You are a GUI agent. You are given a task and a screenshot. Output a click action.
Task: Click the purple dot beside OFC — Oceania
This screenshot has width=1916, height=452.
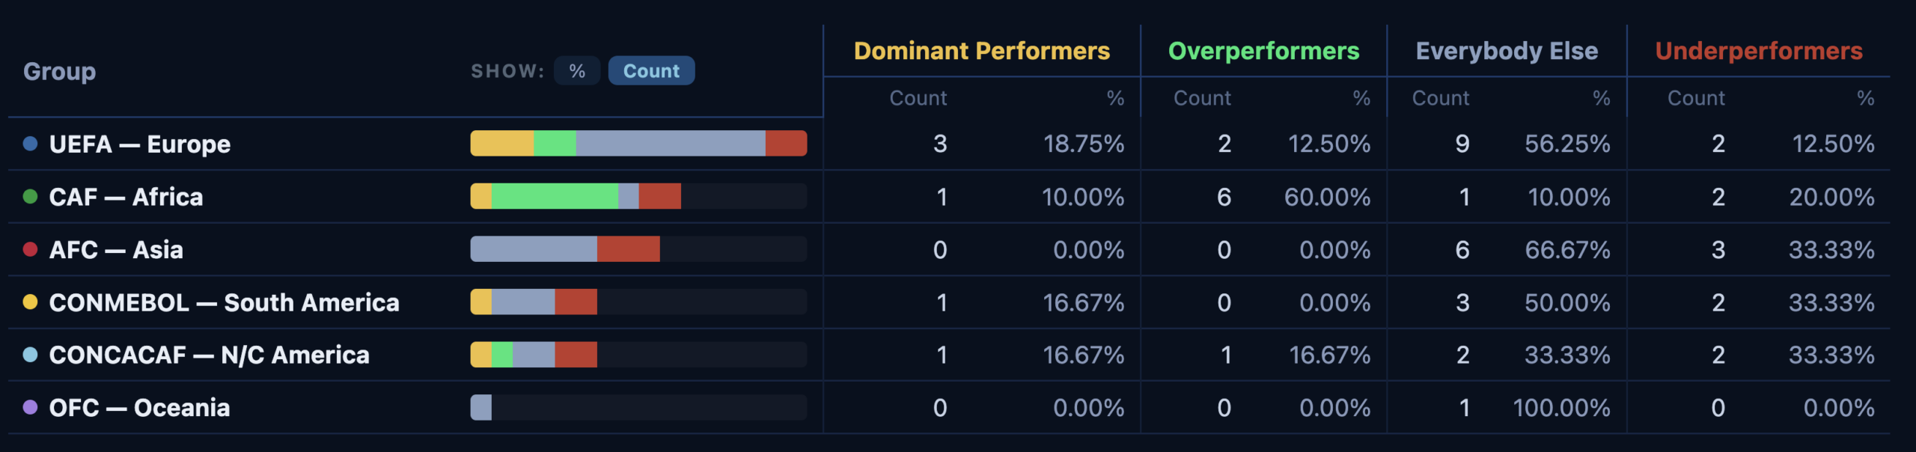click(30, 408)
